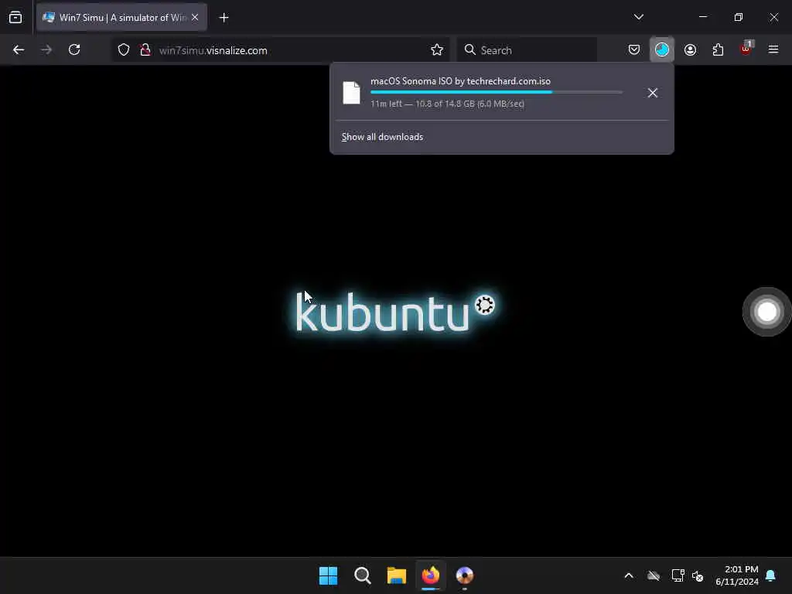Show hidden system tray icons
Viewport: 792px width, 594px height.
tap(629, 575)
